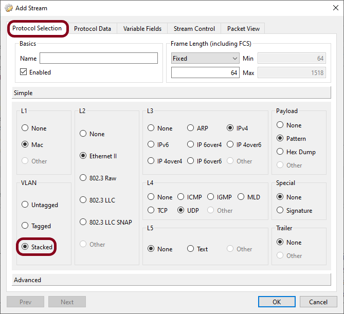Select ICMP under L4
This screenshot has width=344, height=314.
181,197
